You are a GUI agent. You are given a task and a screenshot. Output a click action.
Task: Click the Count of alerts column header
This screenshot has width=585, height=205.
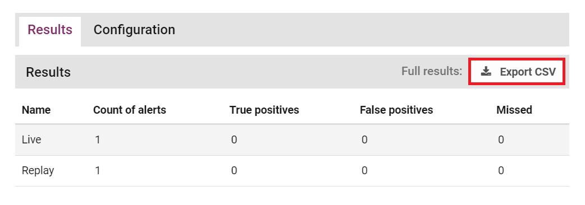(x=130, y=110)
